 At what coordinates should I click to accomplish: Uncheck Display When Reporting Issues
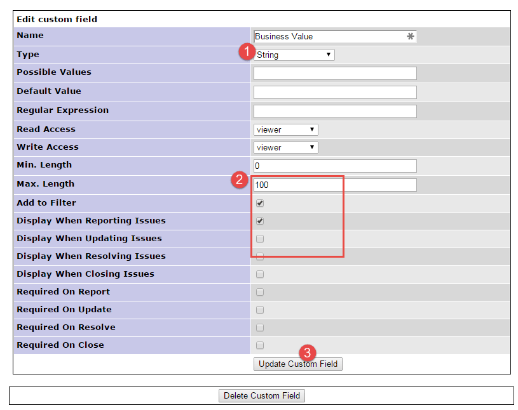260,222
